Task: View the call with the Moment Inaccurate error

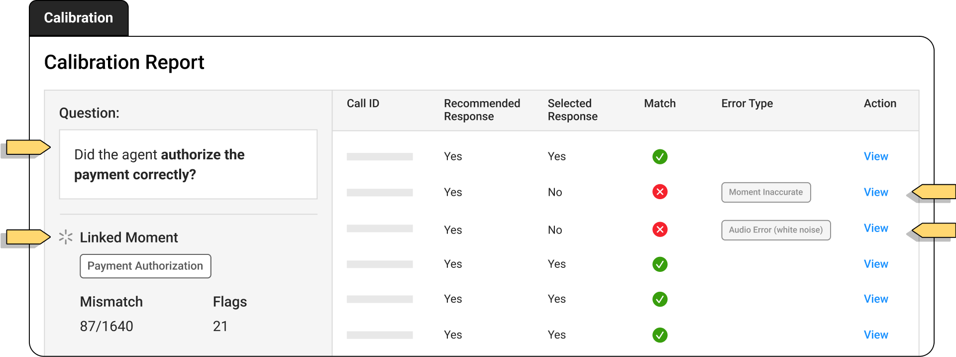Action: click(x=876, y=192)
